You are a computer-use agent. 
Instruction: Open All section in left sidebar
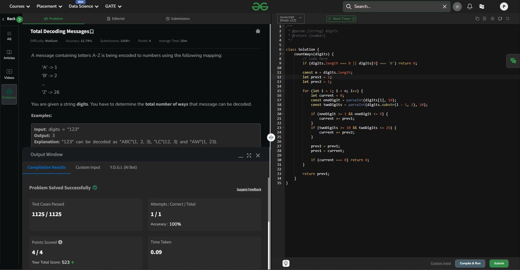tap(9, 36)
